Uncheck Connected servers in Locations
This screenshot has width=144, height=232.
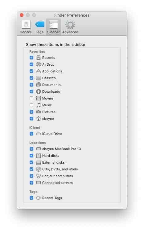point(31,183)
